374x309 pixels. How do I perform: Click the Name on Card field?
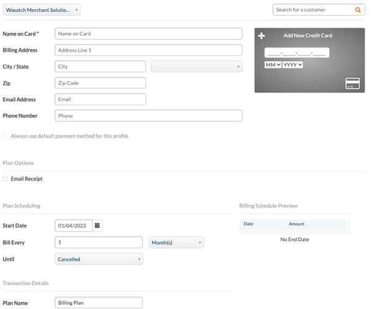148,34
